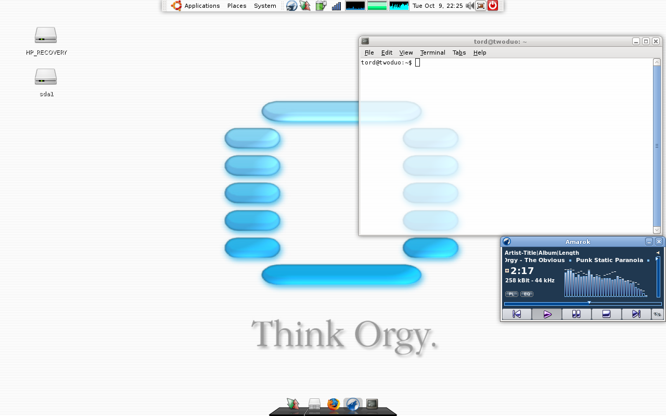This screenshot has width=666, height=416.
Task: Open the Amarok play mode options button
Action: 658,314
